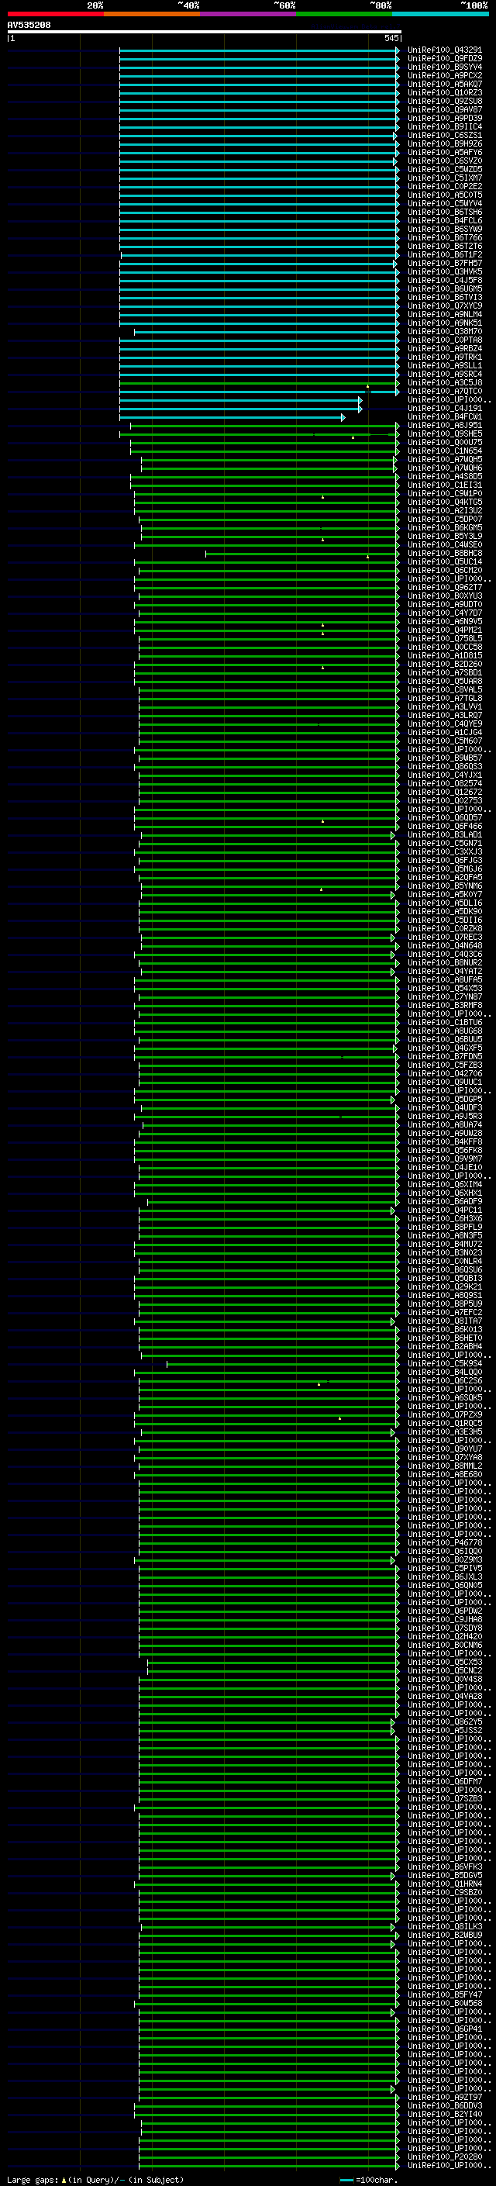Click the white query bar spanning 1 to 545
Screen dimensions: 496x2186
[205, 33]
